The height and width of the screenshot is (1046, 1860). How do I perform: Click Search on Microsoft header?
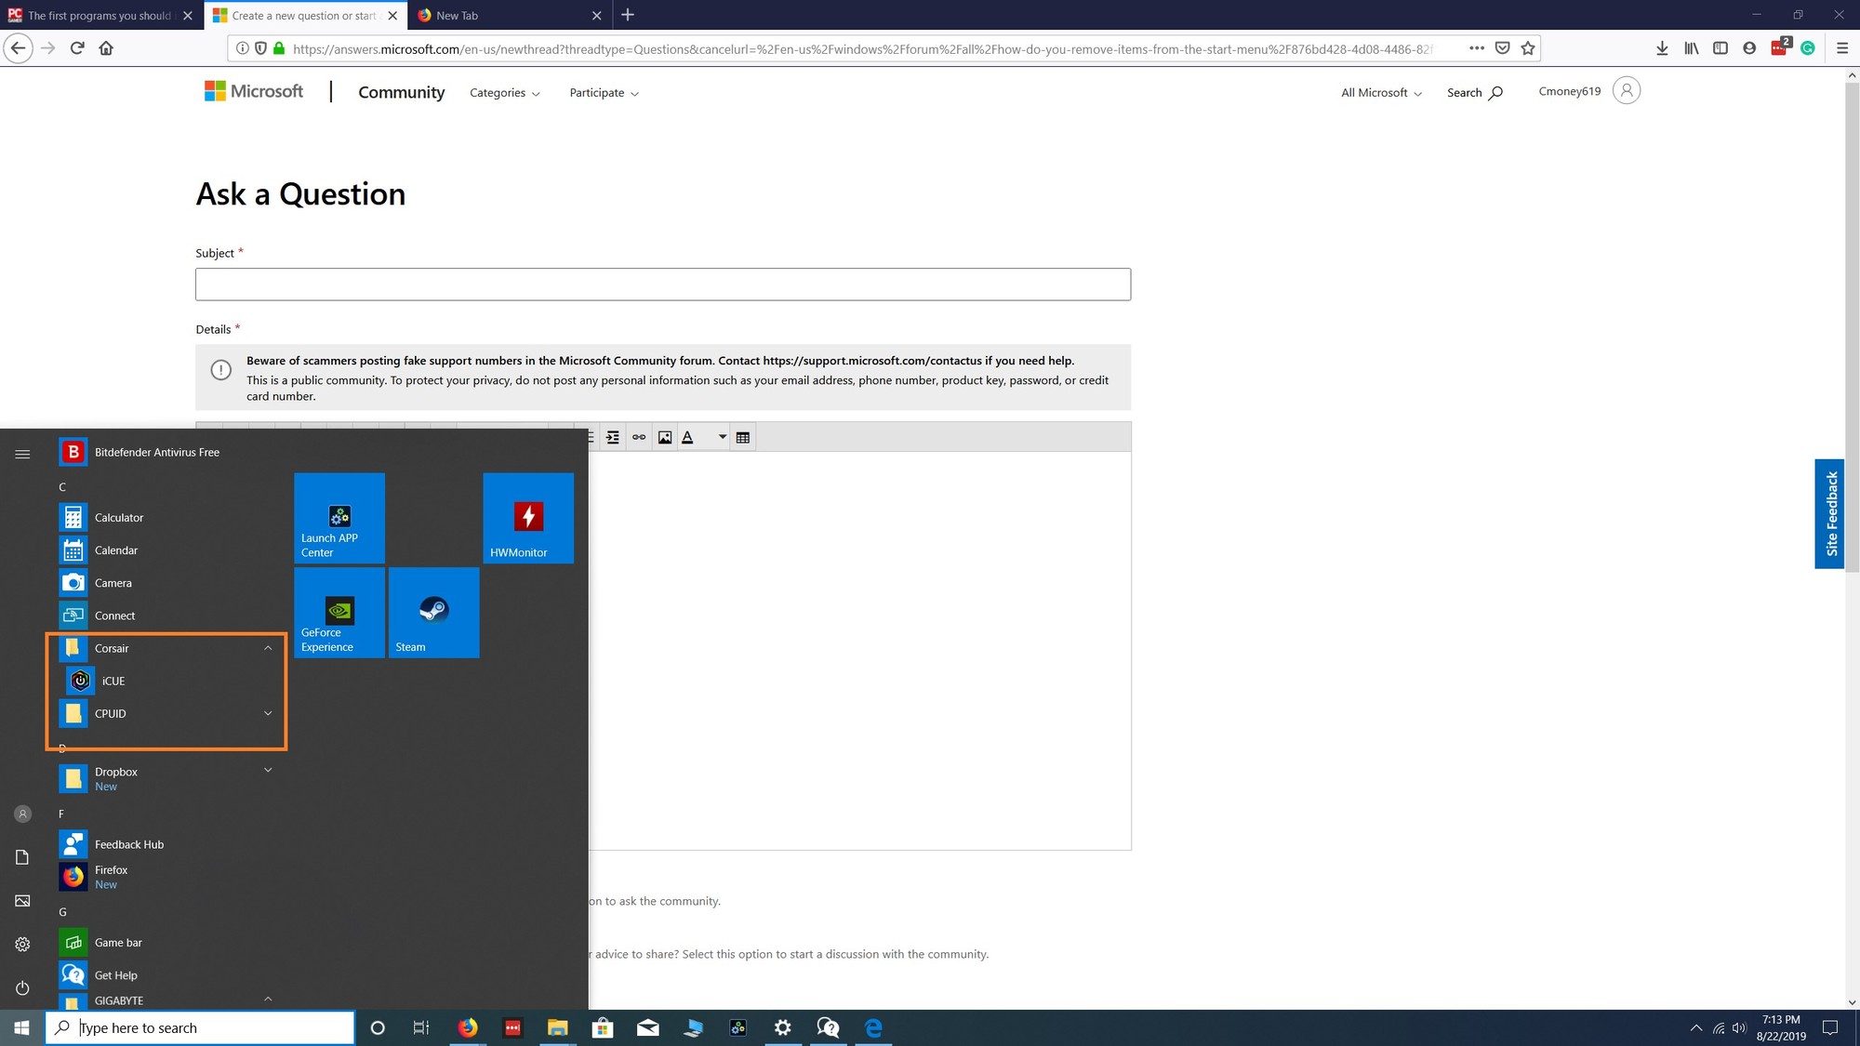click(1475, 93)
